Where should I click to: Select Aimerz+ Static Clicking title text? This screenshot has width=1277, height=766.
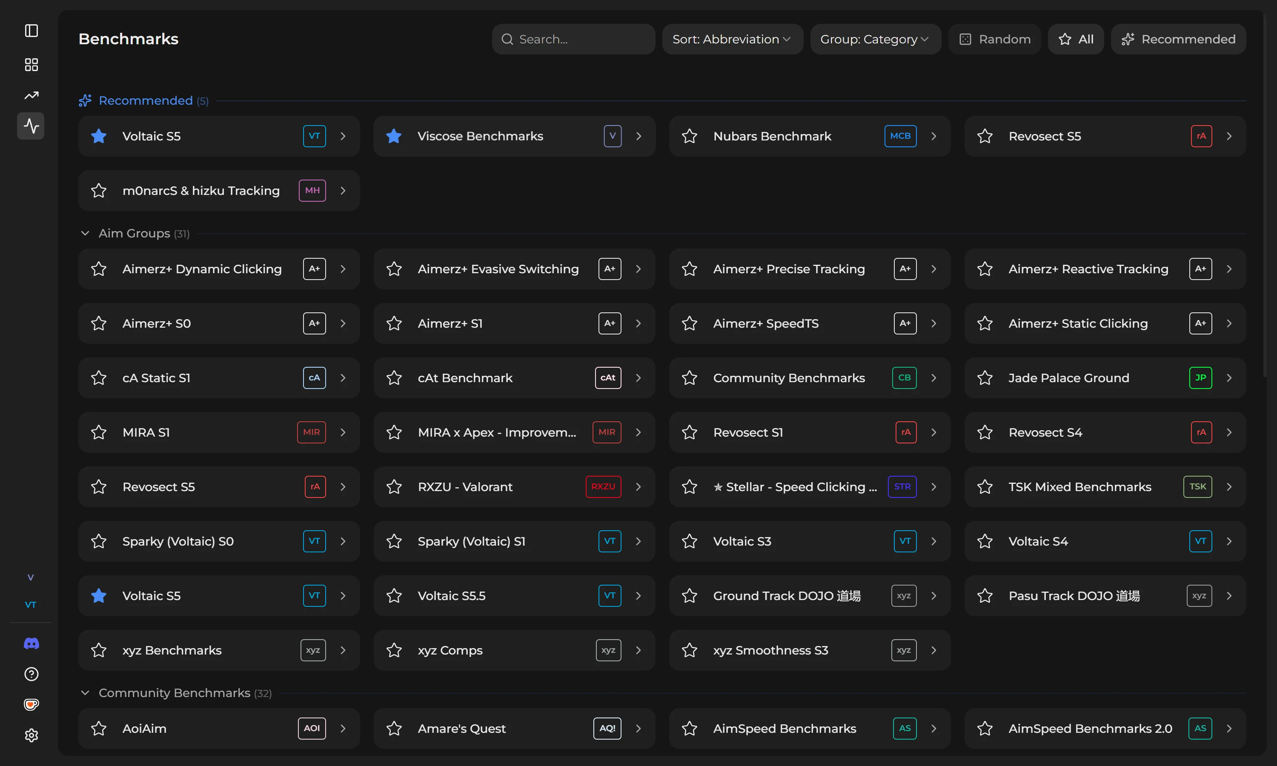coord(1078,324)
